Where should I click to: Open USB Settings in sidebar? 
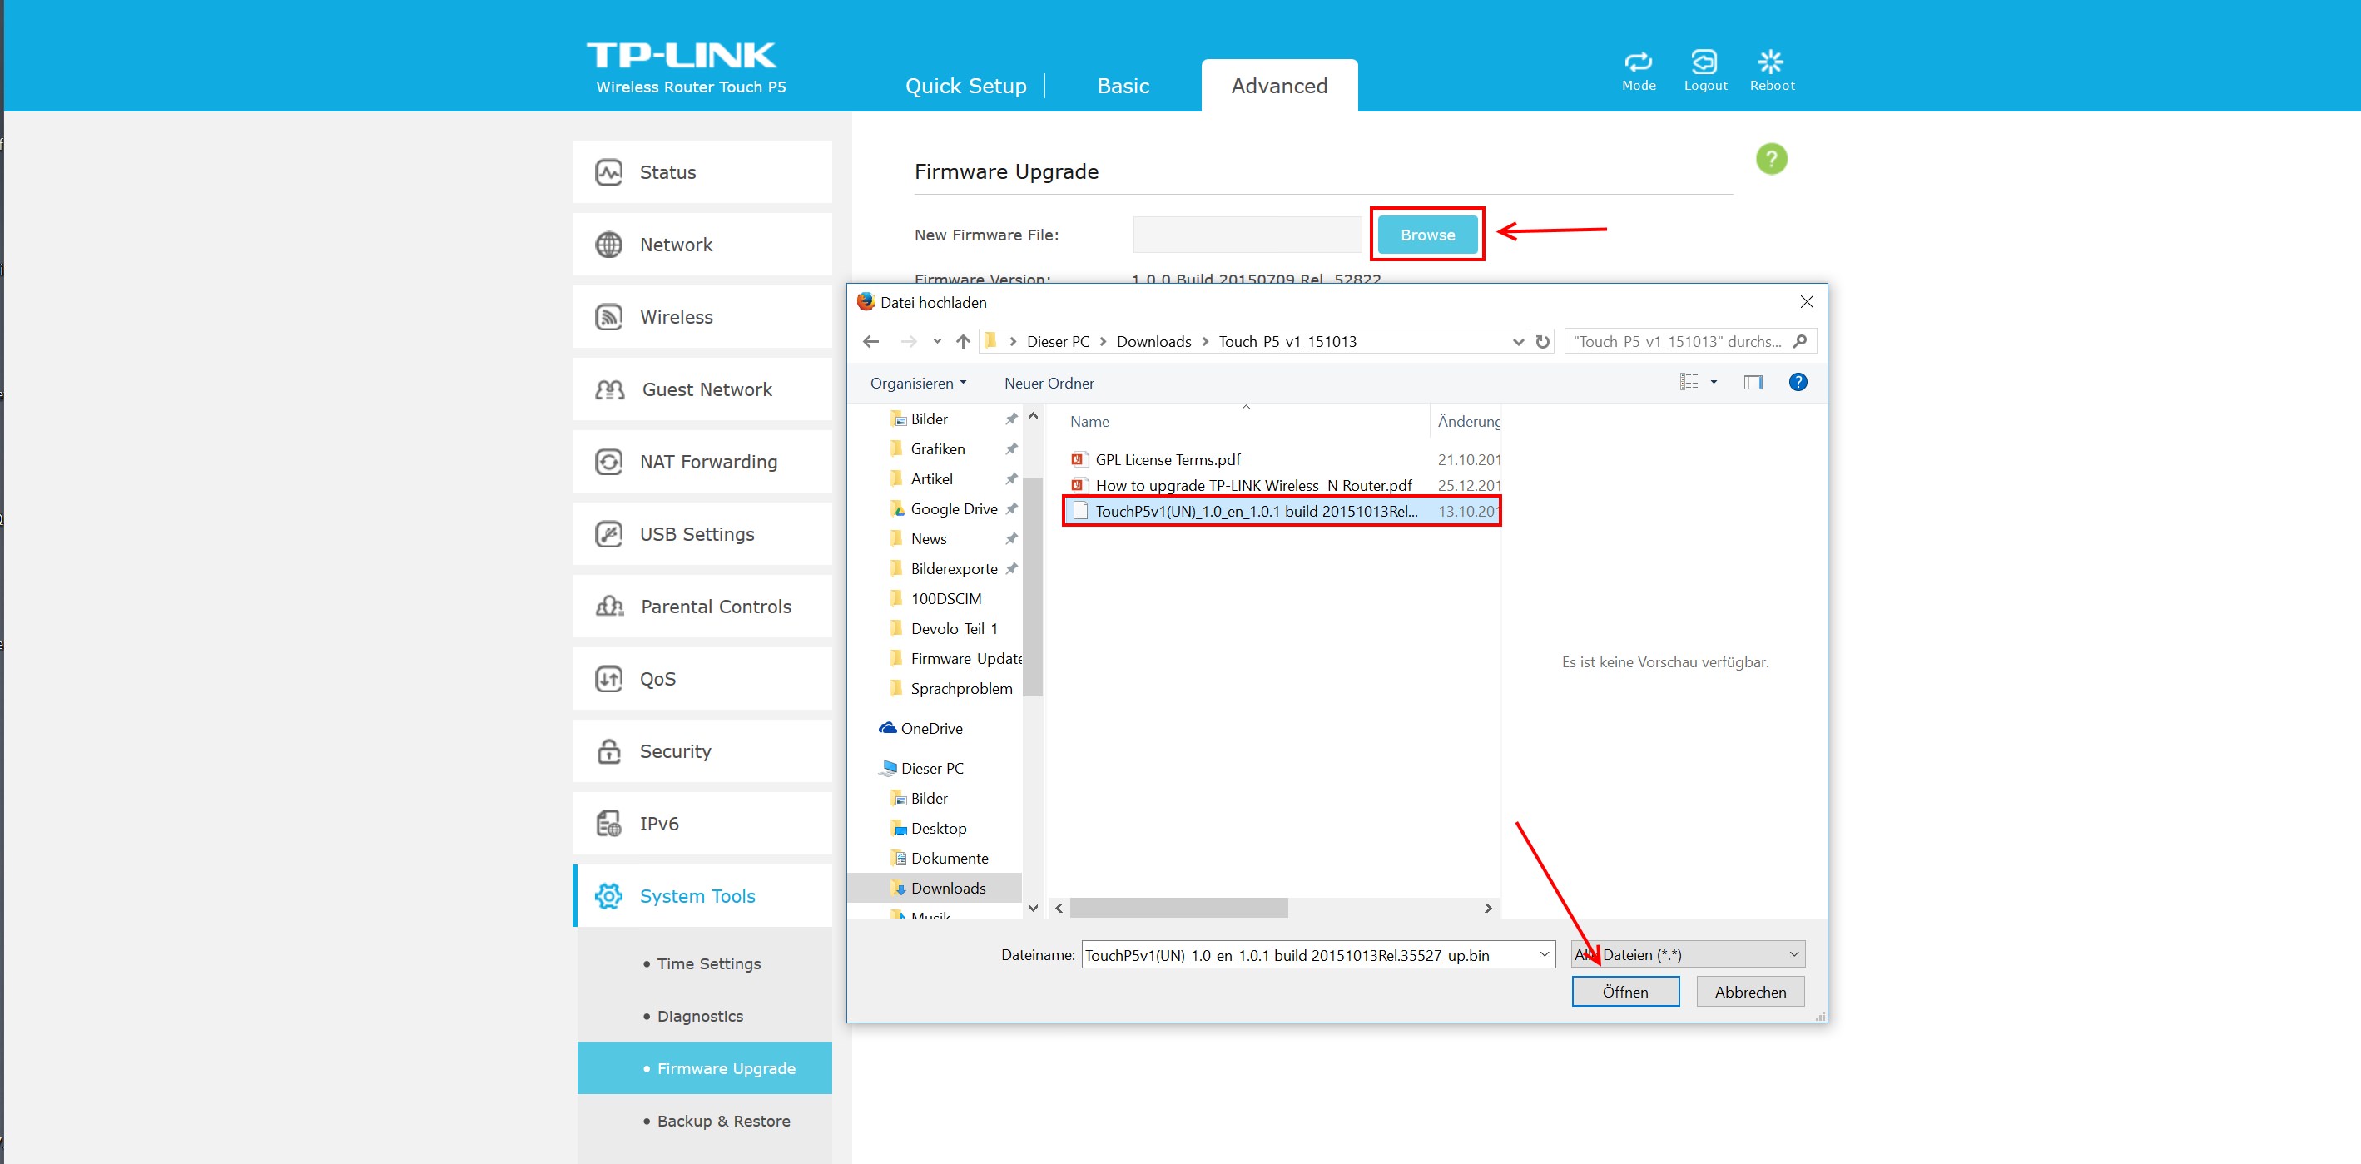tap(702, 533)
